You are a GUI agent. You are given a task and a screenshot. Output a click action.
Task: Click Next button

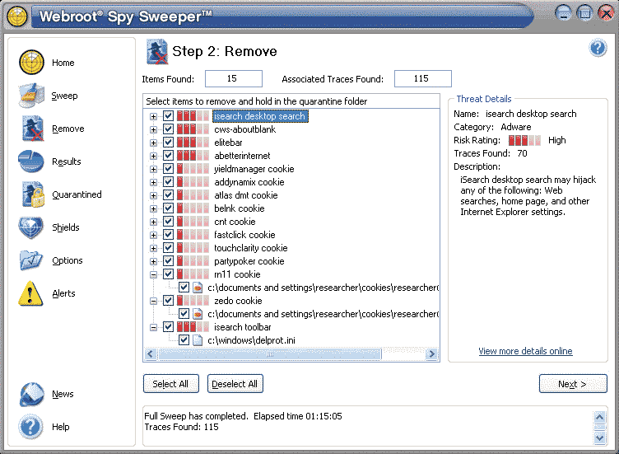click(x=573, y=384)
